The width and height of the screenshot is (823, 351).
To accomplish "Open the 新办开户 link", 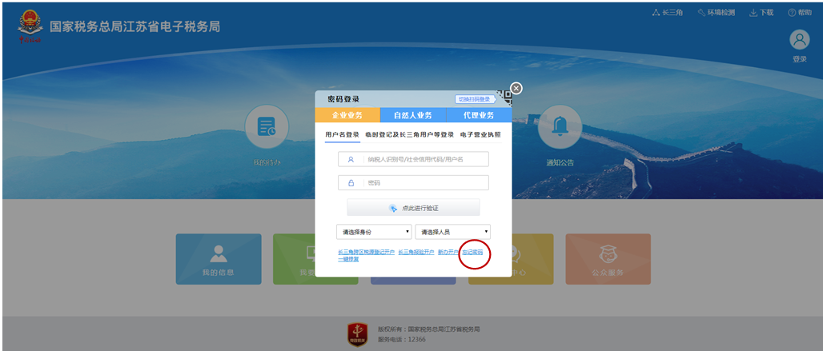I will pos(448,252).
